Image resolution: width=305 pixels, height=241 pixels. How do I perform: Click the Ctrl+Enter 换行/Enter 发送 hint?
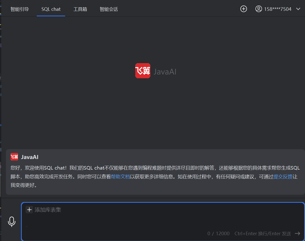(263, 233)
